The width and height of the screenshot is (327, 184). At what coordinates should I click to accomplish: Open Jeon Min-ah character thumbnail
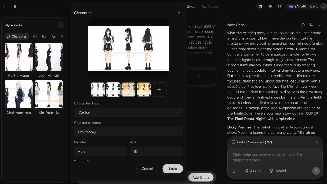(x=49, y=57)
